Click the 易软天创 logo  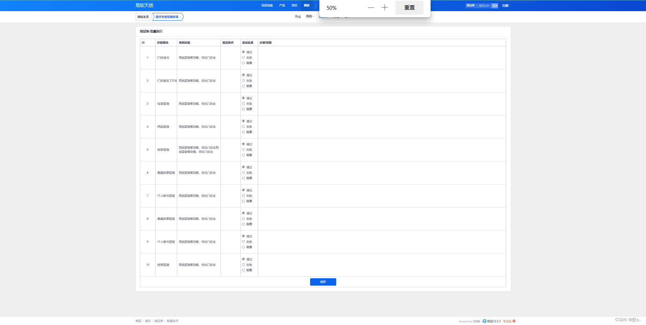pos(144,5)
